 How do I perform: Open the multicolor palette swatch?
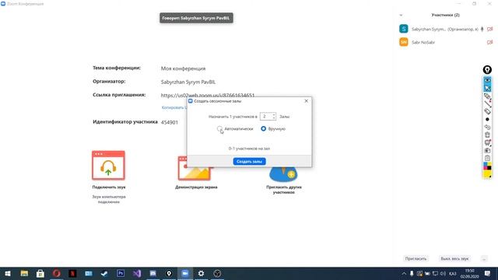click(487, 166)
